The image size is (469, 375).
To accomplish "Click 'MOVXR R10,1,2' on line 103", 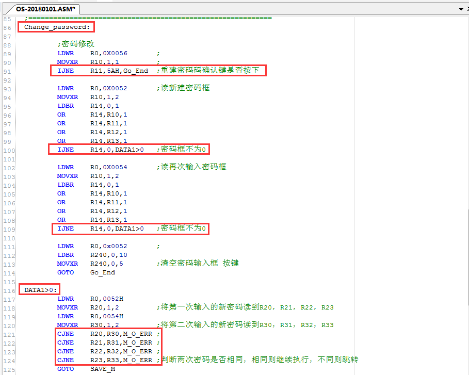I will tap(88, 176).
